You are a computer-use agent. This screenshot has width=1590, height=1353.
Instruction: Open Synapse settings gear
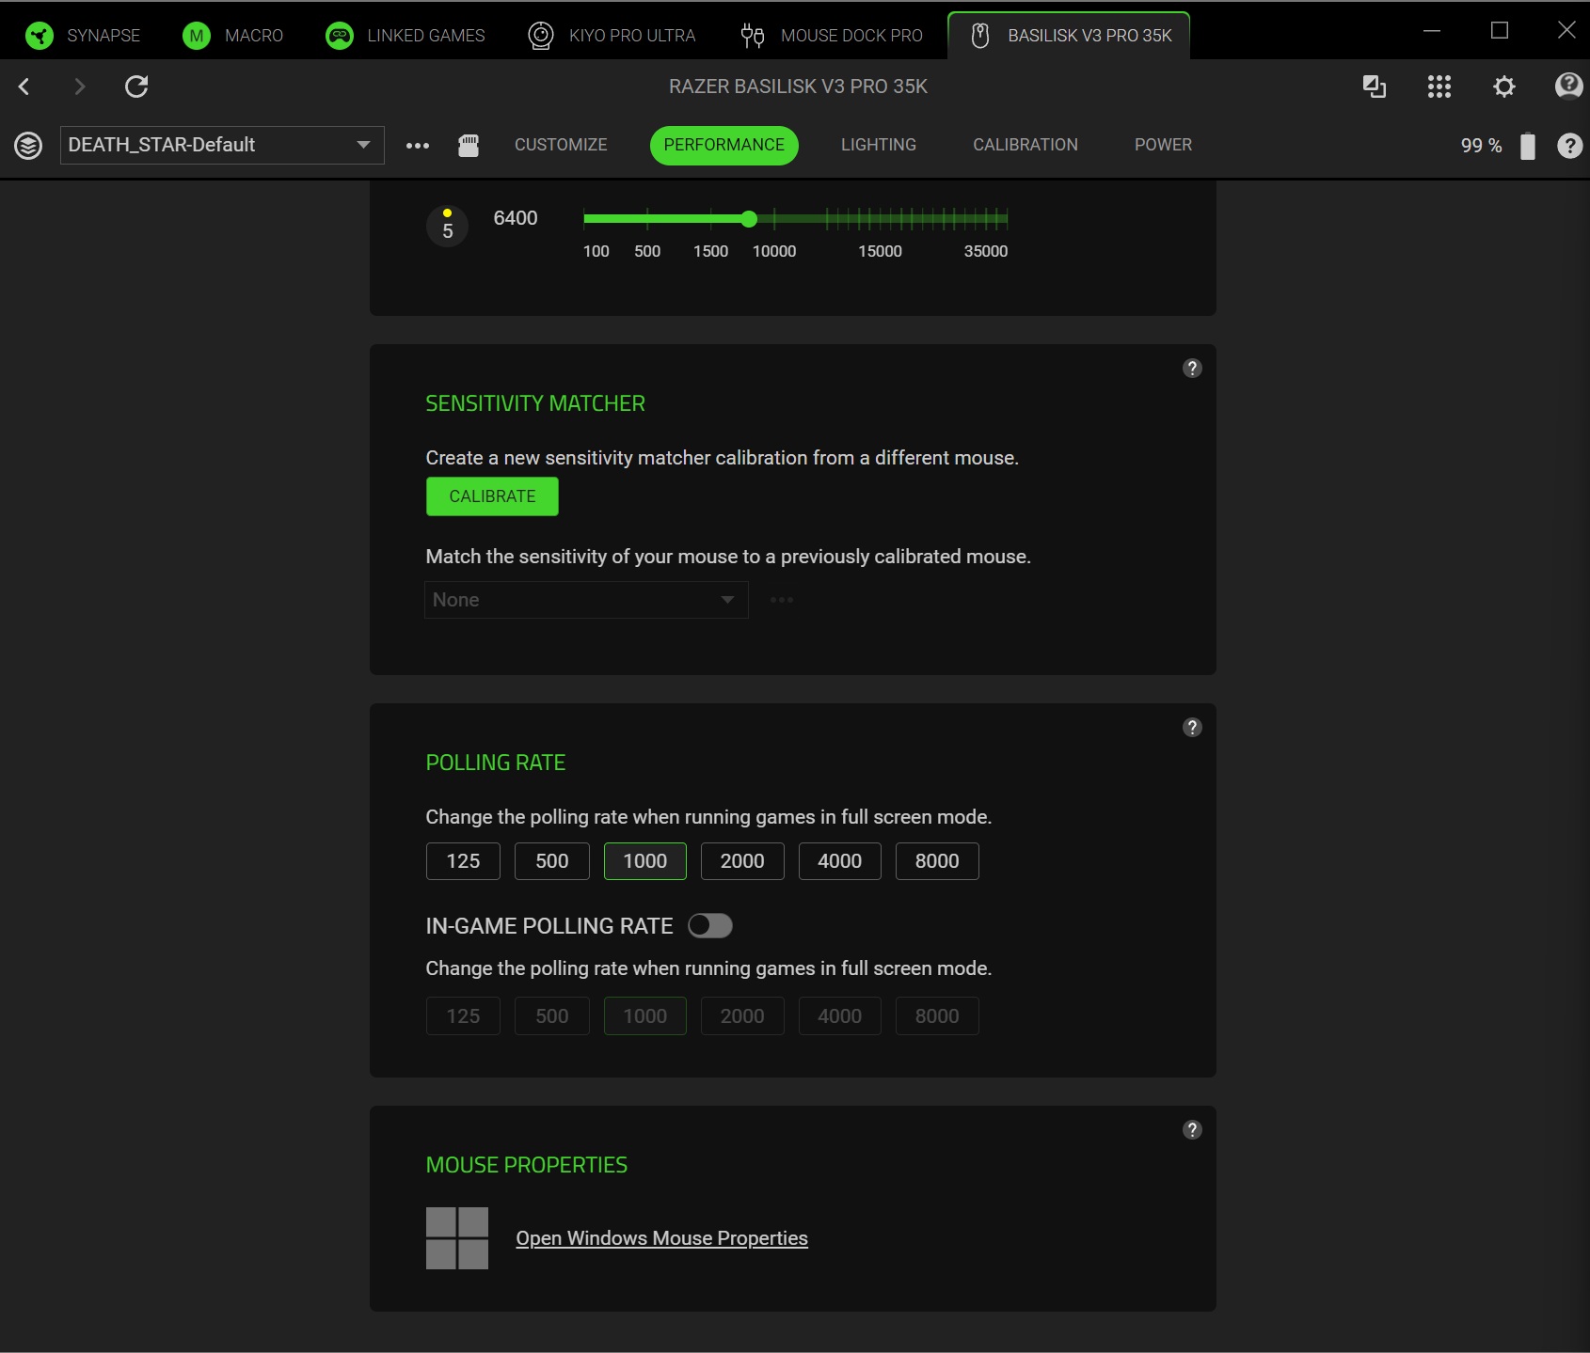pos(1504,87)
